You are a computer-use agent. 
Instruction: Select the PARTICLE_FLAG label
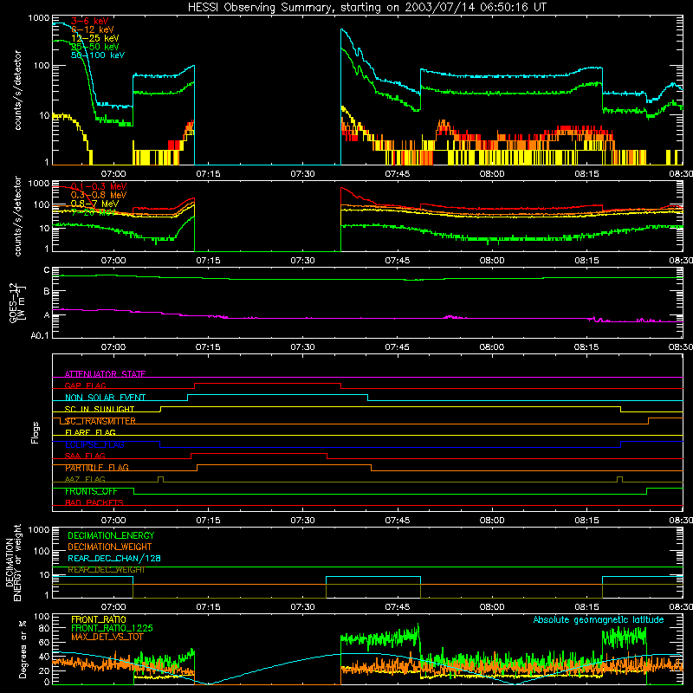97,468
